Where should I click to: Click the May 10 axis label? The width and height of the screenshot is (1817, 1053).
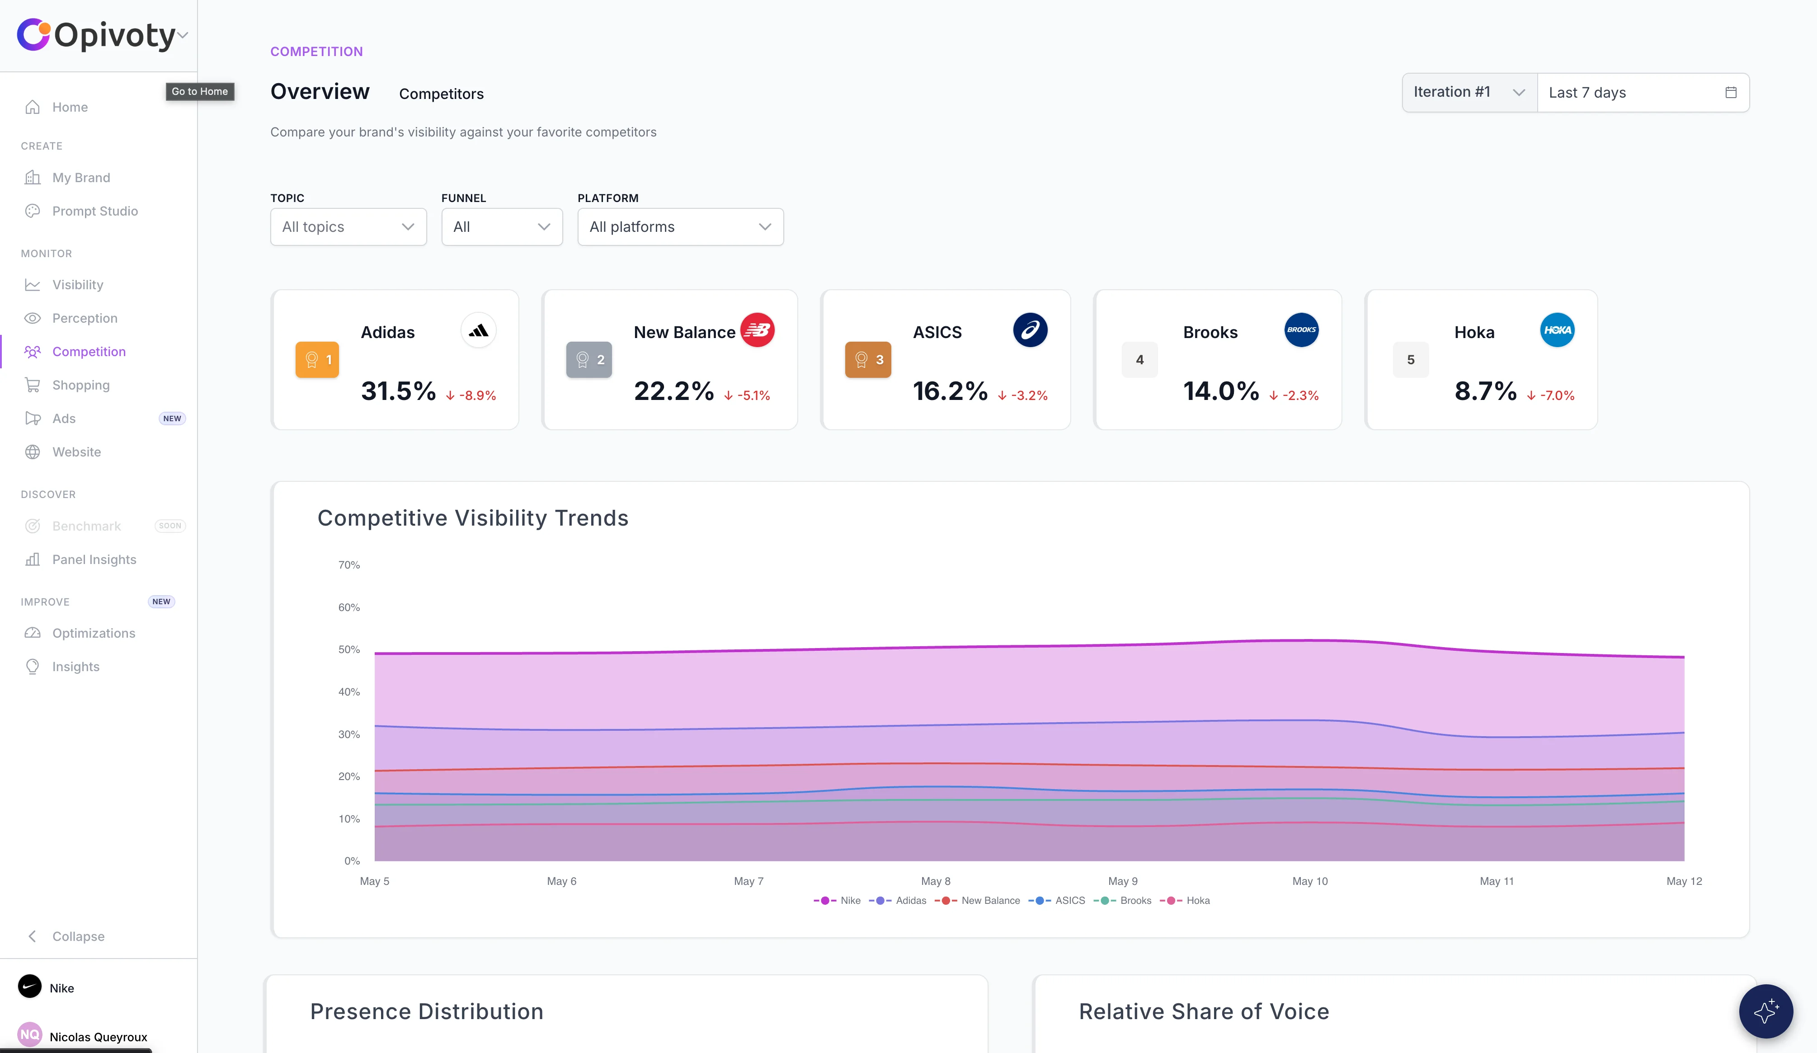pos(1309,881)
